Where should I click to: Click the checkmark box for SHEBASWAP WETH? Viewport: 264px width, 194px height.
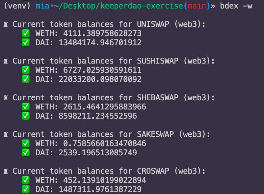[26, 107]
